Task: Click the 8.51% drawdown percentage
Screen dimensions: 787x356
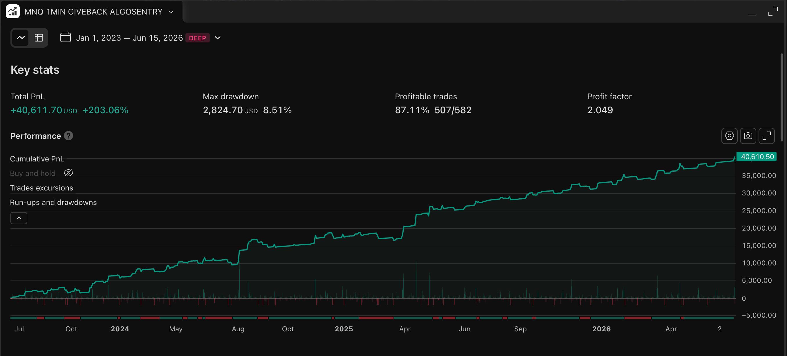Action: point(277,110)
